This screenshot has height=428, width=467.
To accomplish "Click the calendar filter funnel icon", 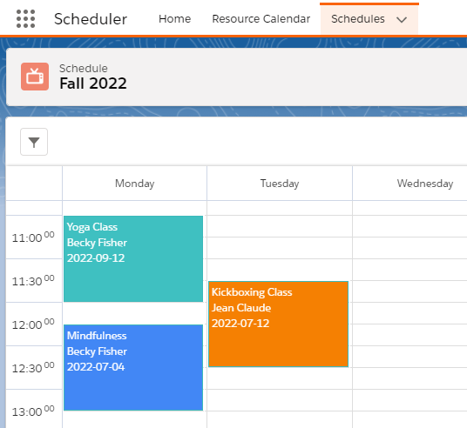I will click(x=34, y=142).
